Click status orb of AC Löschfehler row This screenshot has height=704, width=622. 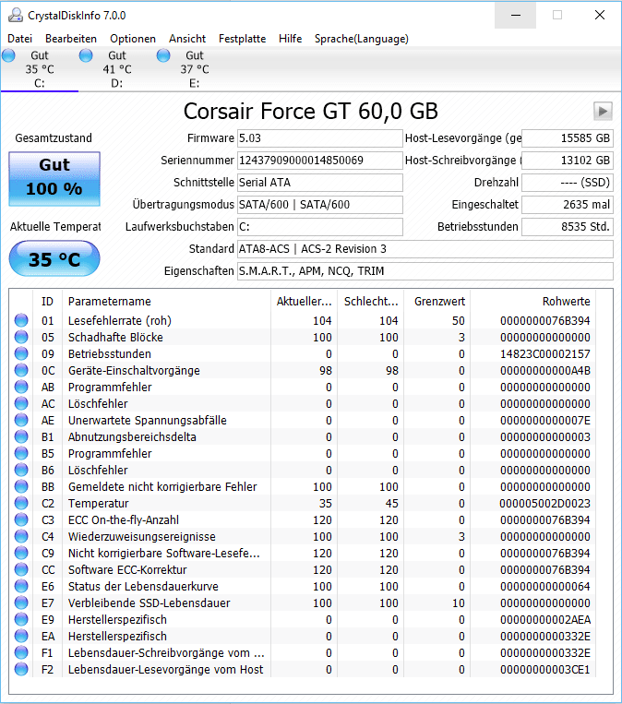(x=21, y=403)
